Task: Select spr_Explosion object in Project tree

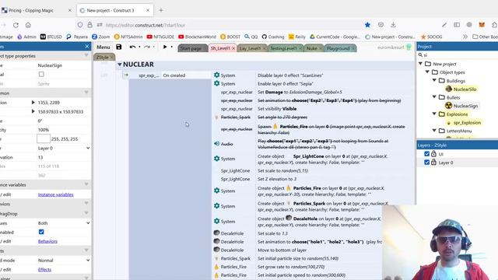Action: [467, 123]
